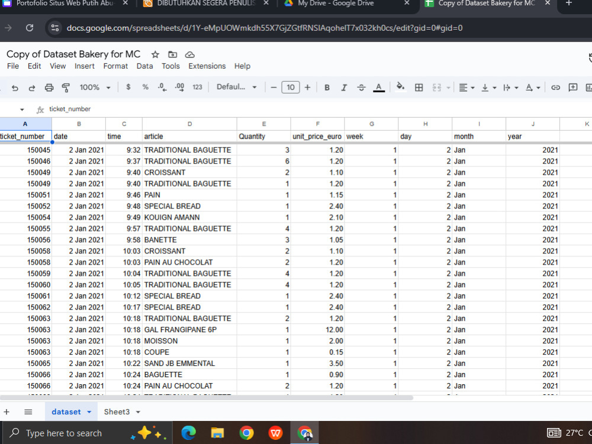The width and height of the screenshot is (592, 444).
Task: Click the Insert comment icon
Action: (x=572, y=88)
